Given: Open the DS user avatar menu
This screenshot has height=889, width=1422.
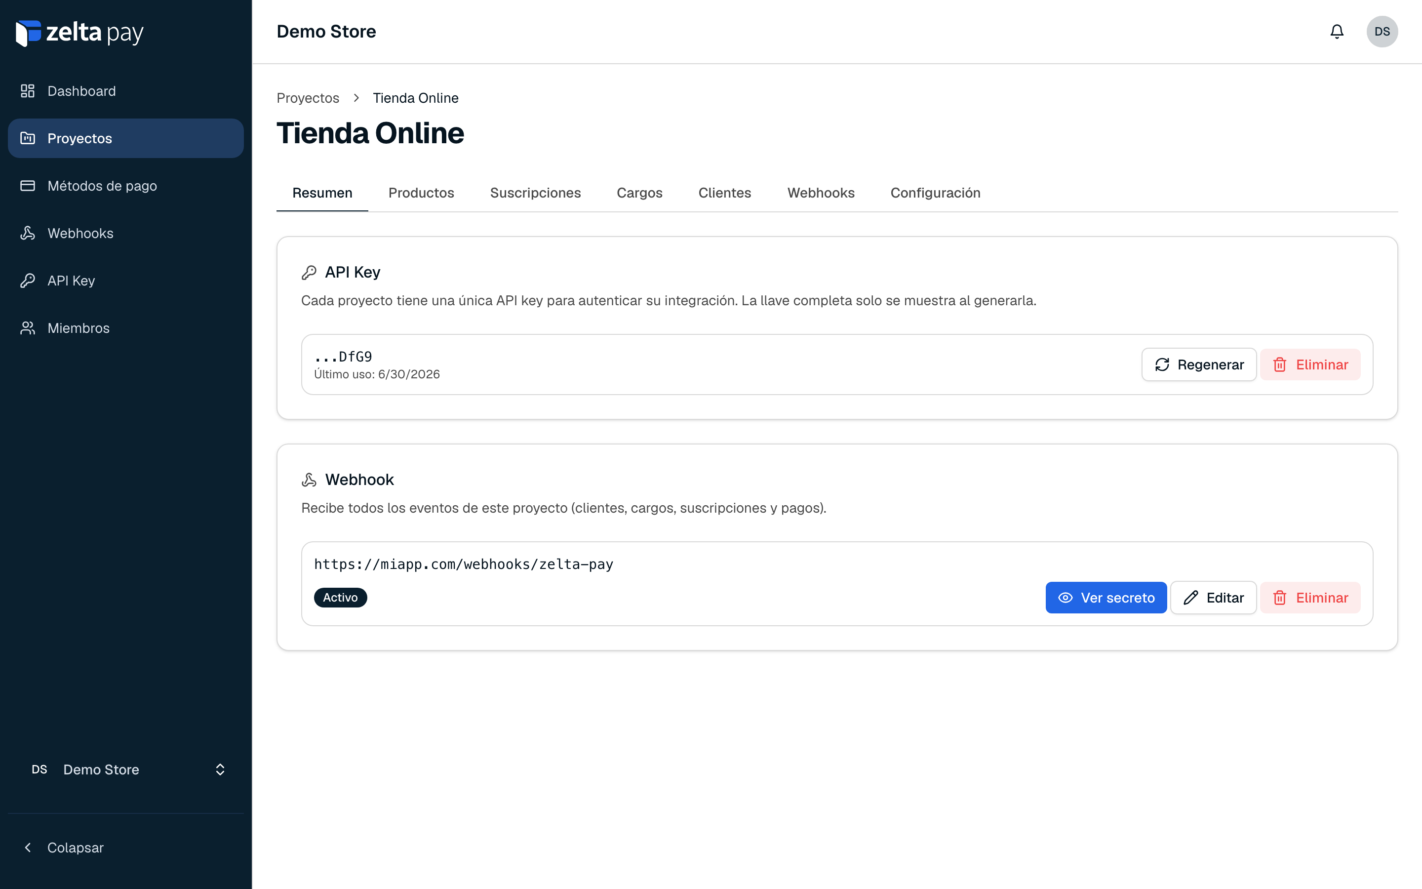Looking at the screenshot, I should tap(1382, 32).
